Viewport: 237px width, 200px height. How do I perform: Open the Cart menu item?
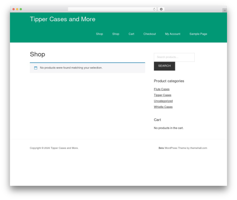131,34
